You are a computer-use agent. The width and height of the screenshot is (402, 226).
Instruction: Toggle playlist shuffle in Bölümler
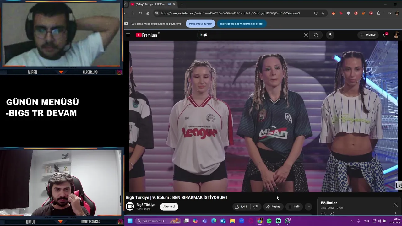click(332, 214)
